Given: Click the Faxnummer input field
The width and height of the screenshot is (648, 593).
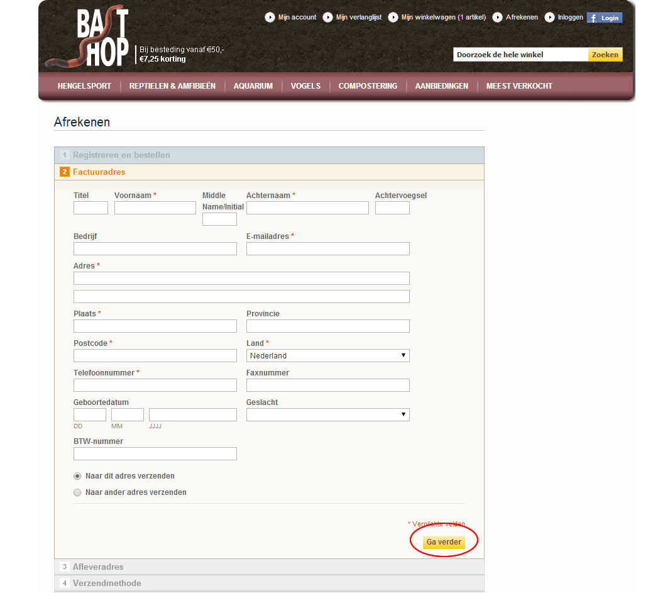Looking at the screenshot, I should 327,385.
